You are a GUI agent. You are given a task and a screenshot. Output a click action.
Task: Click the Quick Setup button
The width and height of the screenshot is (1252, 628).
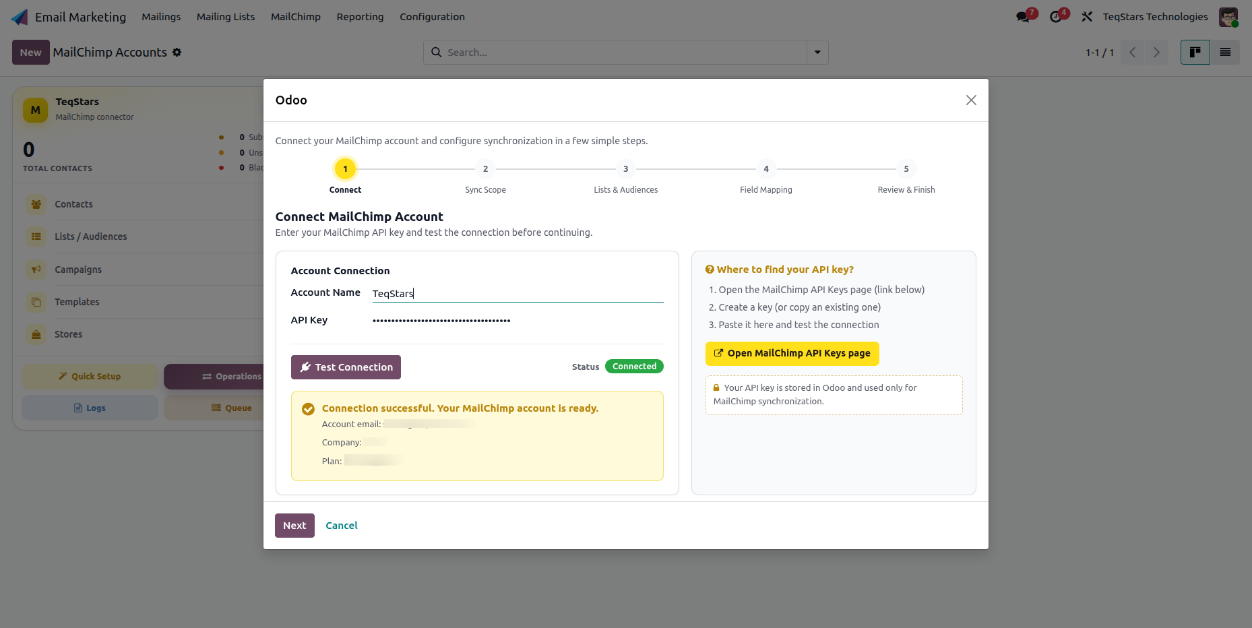90,377
